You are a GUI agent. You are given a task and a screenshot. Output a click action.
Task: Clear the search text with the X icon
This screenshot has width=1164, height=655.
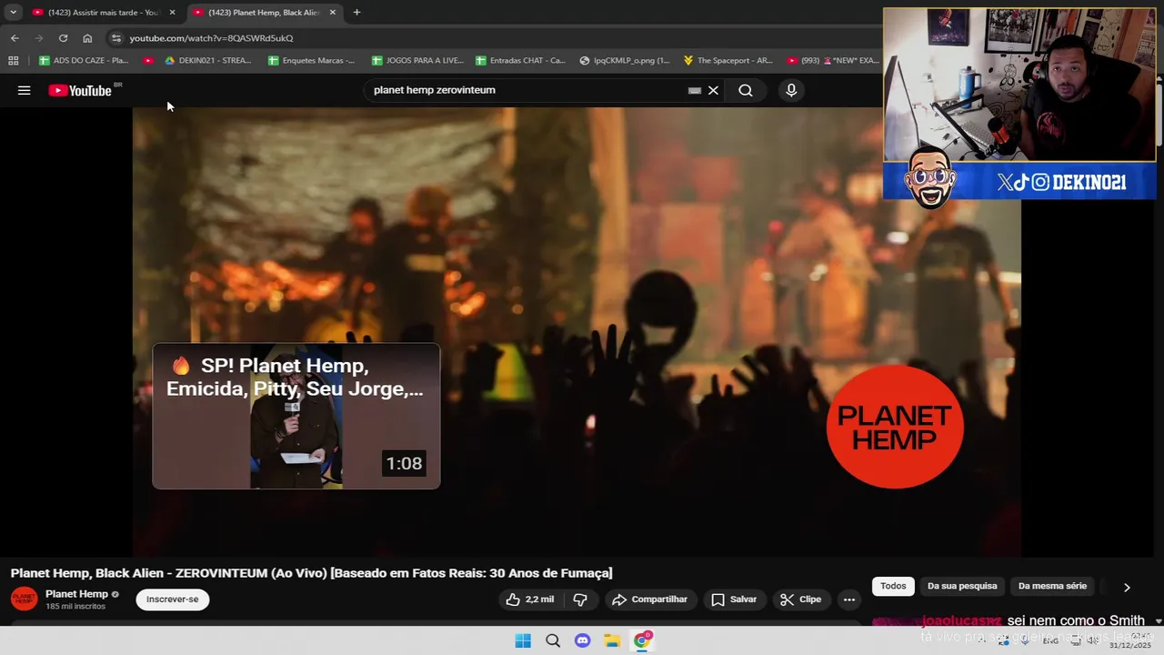pos(713,90)
